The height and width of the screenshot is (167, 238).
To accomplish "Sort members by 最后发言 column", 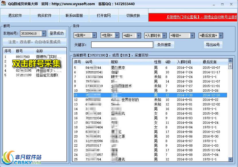I will [214, 62].
